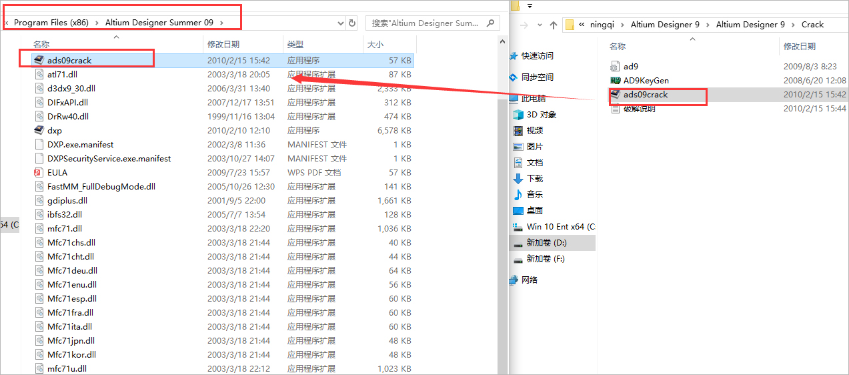Select DIFxAPI.dll file icon

(39, 102)
